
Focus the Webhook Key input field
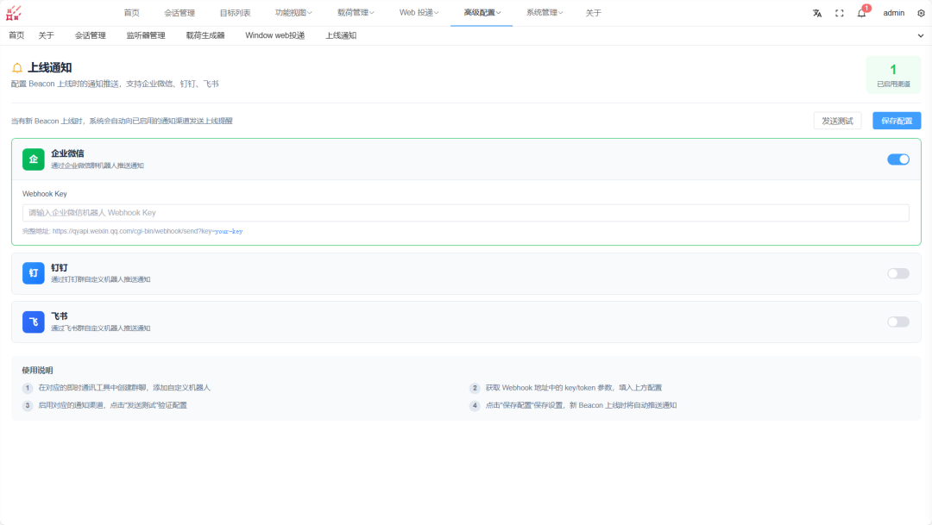[x=465, y=213]
